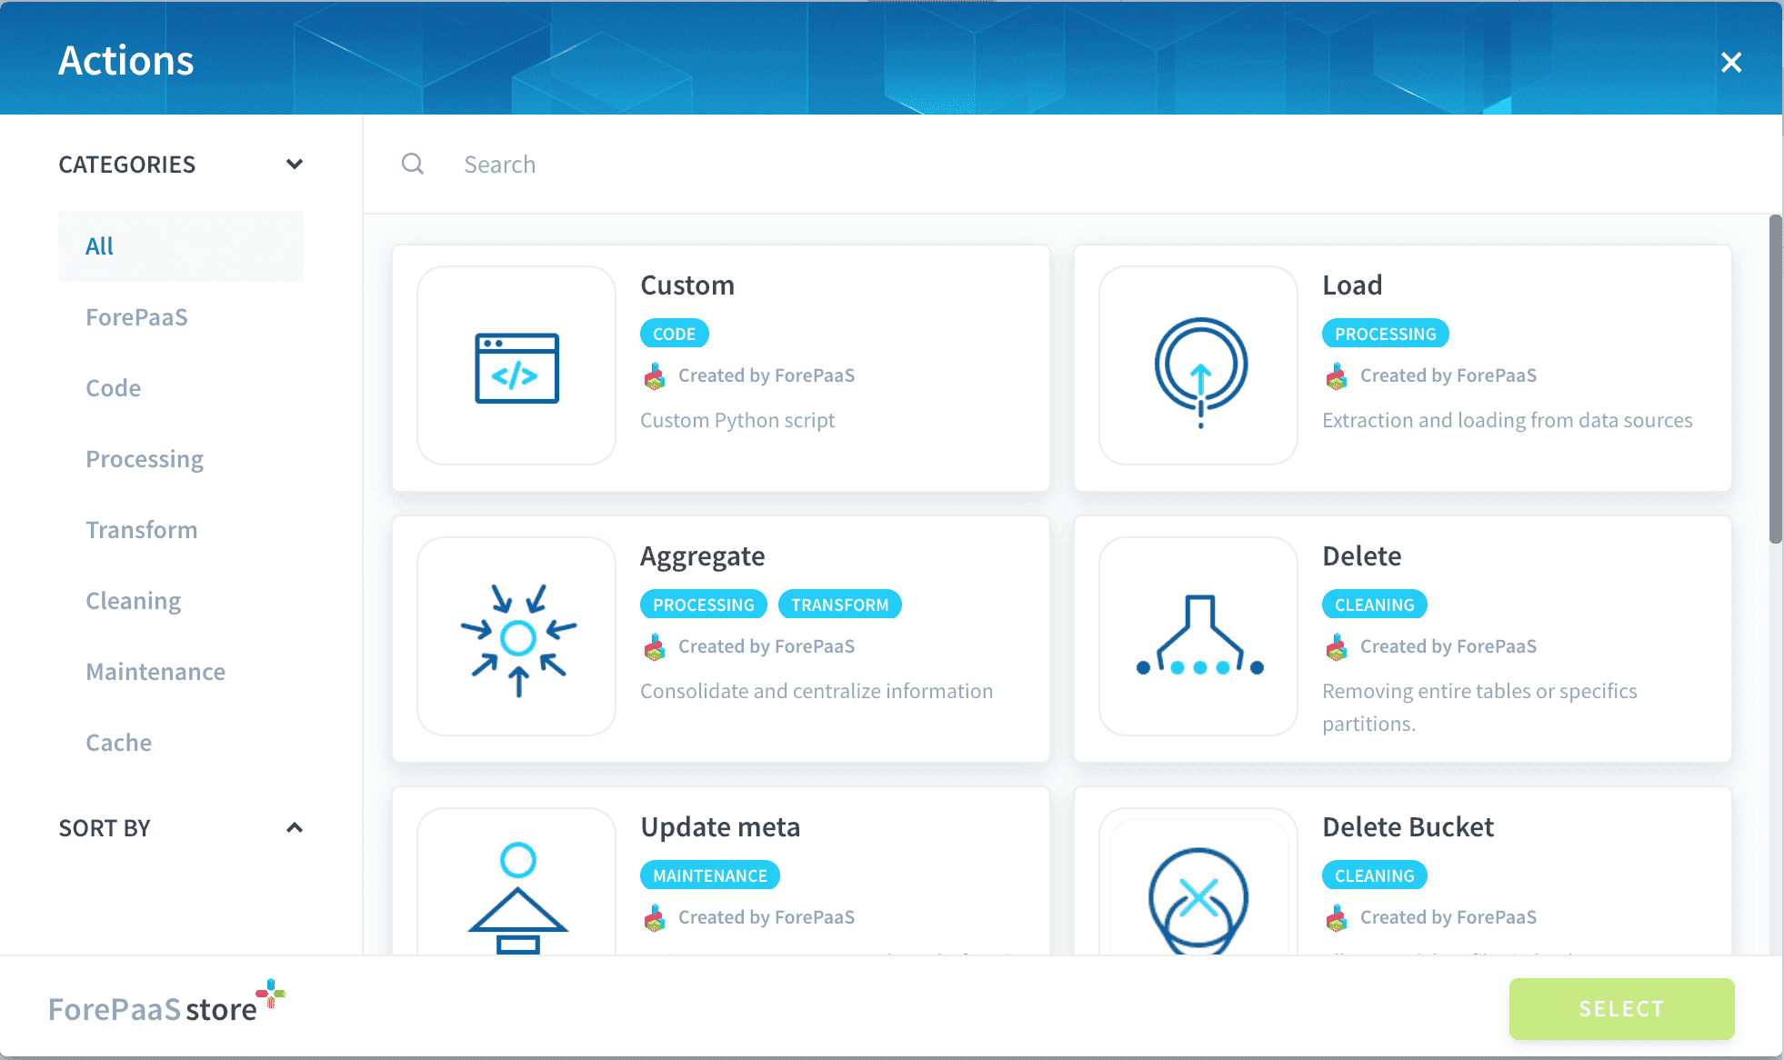Filter by the Code category

114,388
